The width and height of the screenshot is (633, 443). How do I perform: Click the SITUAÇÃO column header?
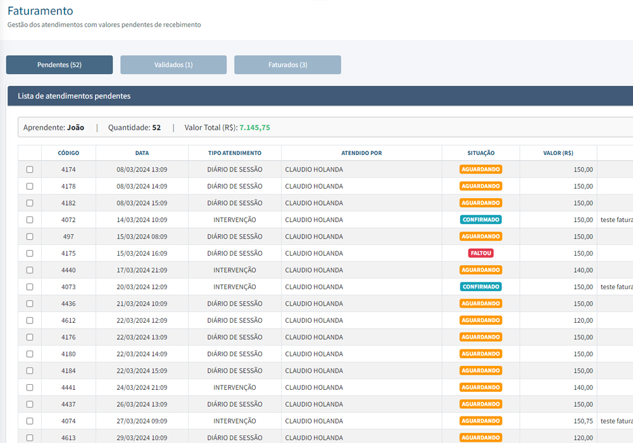click(x=480, y=153)
